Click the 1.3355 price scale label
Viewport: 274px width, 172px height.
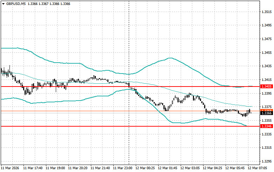tap(267, 121)
